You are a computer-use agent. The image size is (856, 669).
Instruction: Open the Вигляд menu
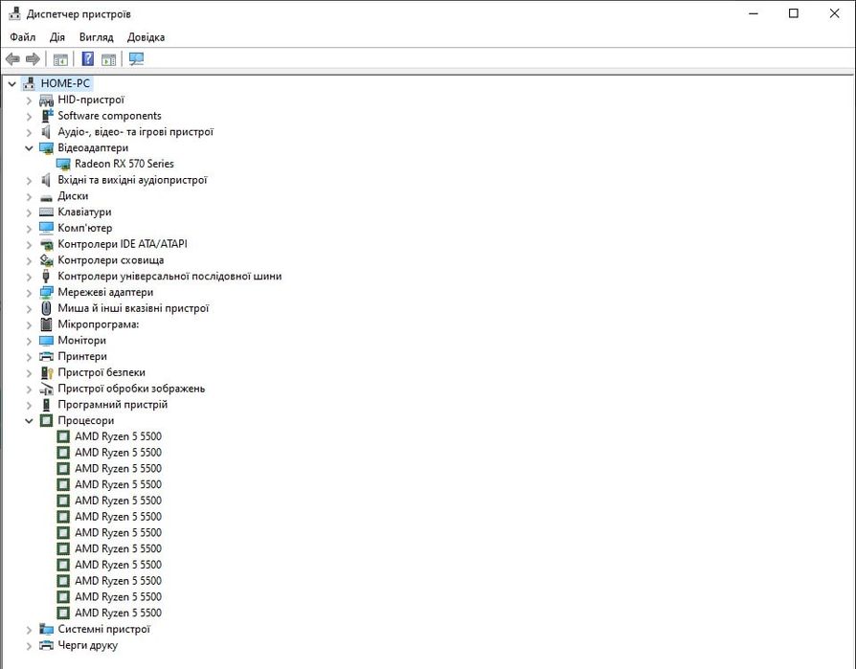[x=96, y=37]
